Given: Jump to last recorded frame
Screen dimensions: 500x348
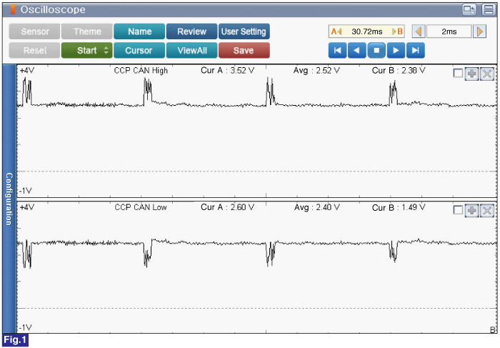Looking at the screenshot, I should tap(415, 51).
